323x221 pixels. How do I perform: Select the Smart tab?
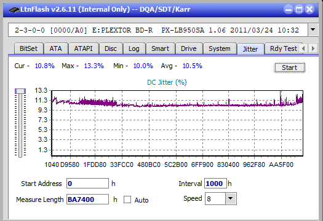(160, 48)
